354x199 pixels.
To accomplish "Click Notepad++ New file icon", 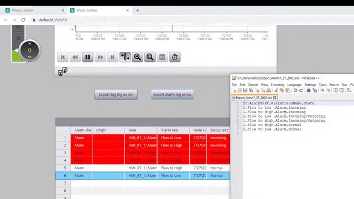I will tap(234, 91).
